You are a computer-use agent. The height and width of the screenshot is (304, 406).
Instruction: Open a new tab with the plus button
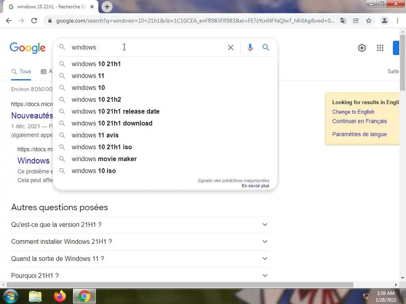(107, 7)
